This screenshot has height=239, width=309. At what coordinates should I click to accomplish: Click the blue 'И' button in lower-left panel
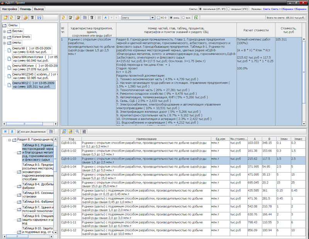click(5, 131)
